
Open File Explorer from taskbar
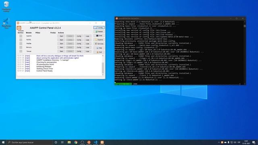pyautogui.click(x=69, y=142)
